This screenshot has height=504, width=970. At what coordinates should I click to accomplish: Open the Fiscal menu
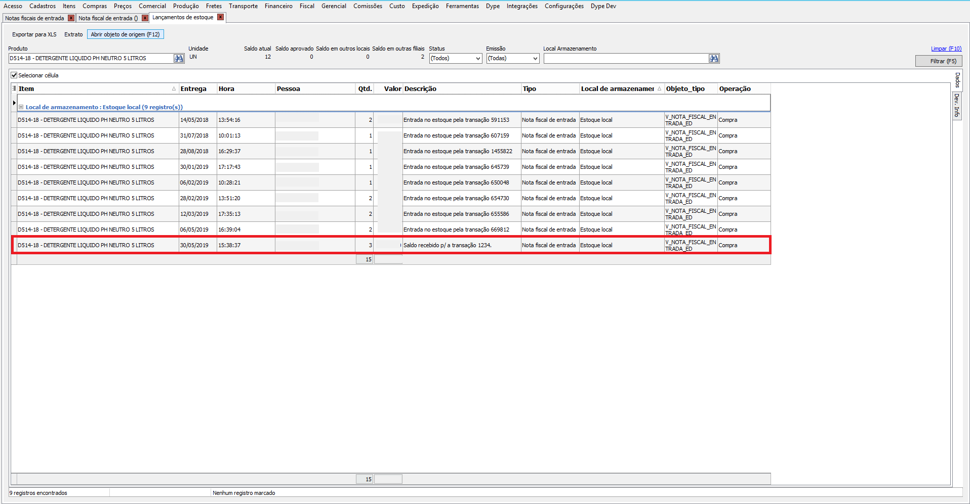[307, 6]
